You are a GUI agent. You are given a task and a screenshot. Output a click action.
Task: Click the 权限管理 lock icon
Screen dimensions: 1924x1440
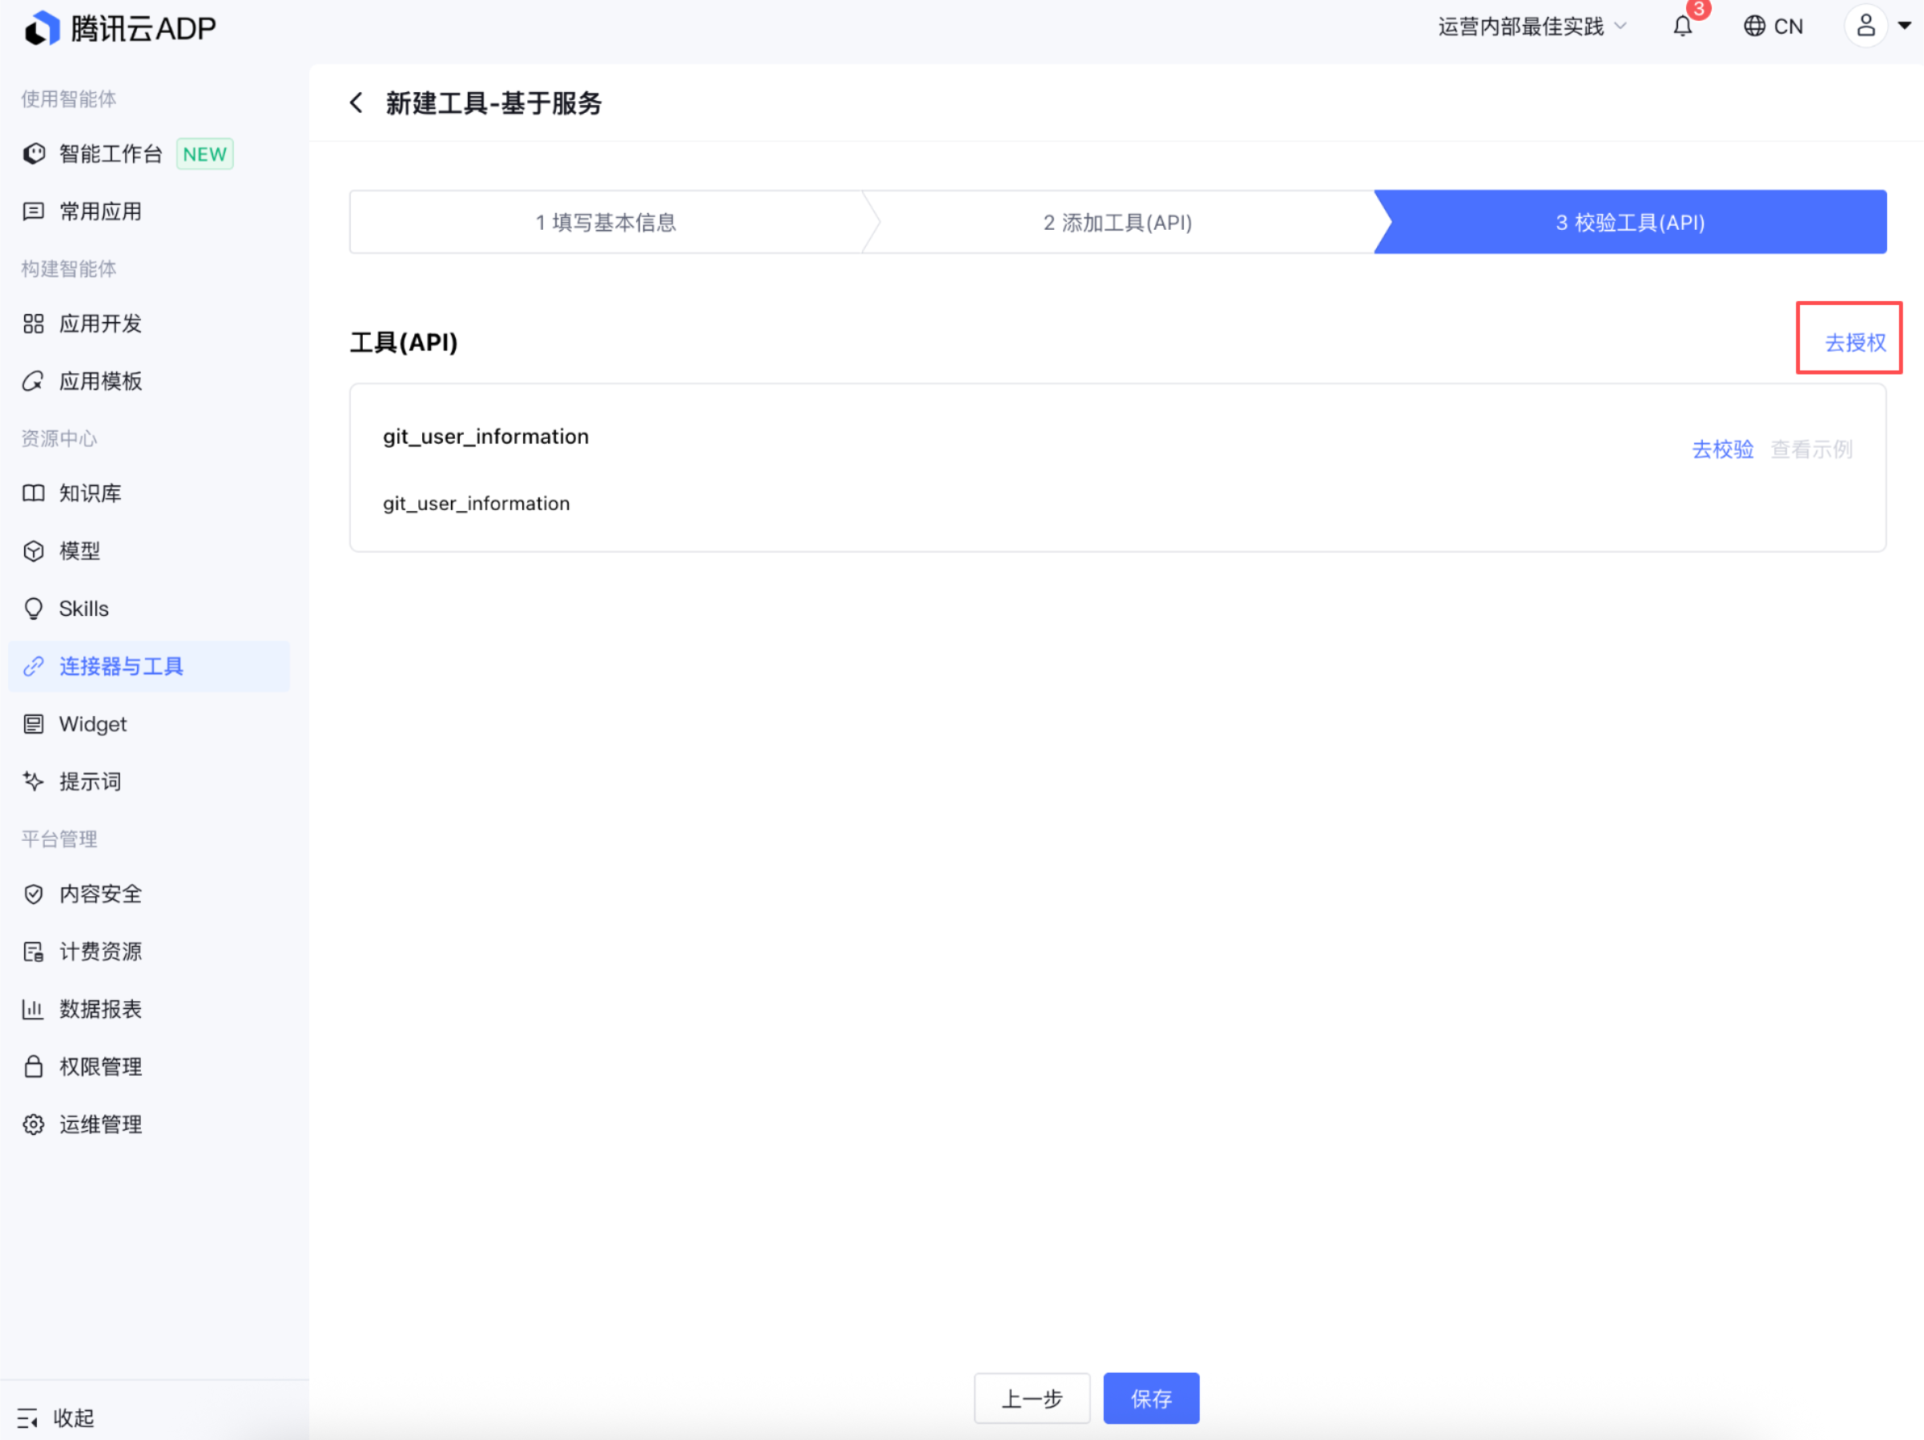(x=33, y=1066)
